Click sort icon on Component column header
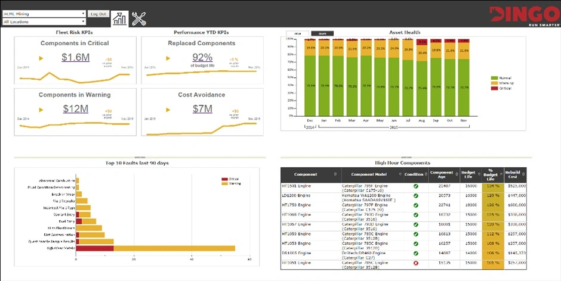Viewport: 561px width, 281px height. click(x=335, y=174)
